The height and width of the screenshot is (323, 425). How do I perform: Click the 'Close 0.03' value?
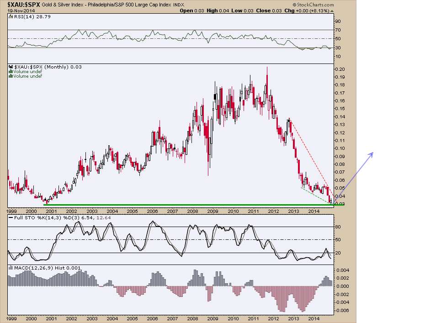pyautogui.click(x=269, y=11)
